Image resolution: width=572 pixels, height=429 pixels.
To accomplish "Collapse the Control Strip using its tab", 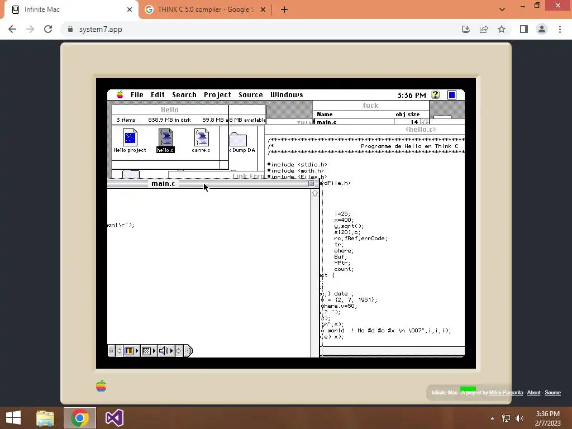I will click(188, 351).
